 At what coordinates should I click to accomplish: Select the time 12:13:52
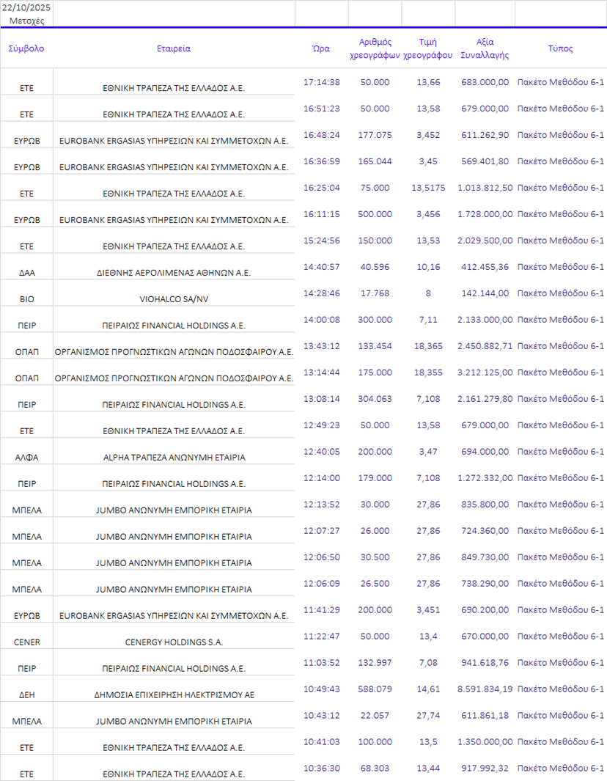pyautogui.click(x=322, y=505)
